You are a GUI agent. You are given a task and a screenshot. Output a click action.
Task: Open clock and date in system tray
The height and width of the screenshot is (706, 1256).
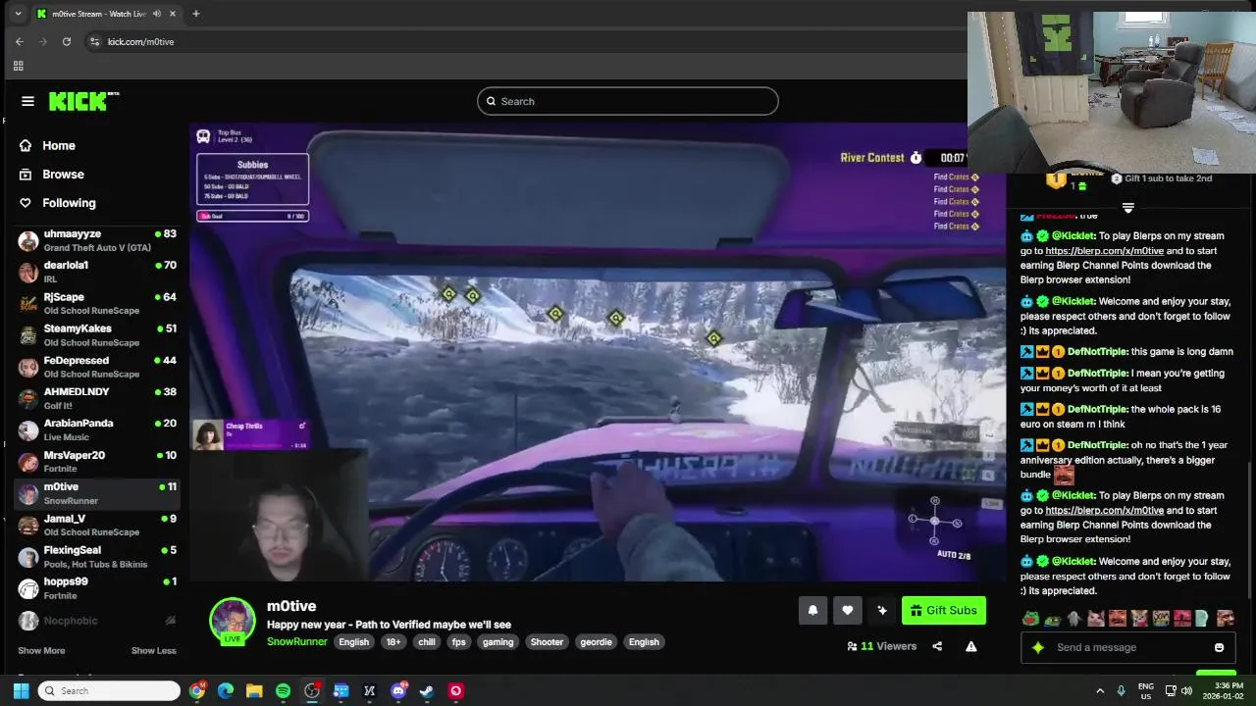pos(1223,690)
